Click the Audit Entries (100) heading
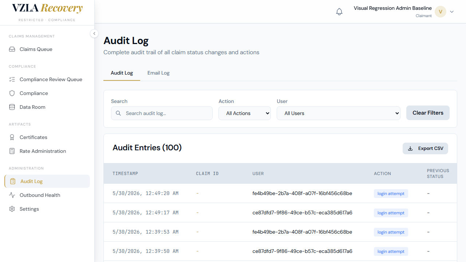This screenshot has height=262, width=466. 147,148
